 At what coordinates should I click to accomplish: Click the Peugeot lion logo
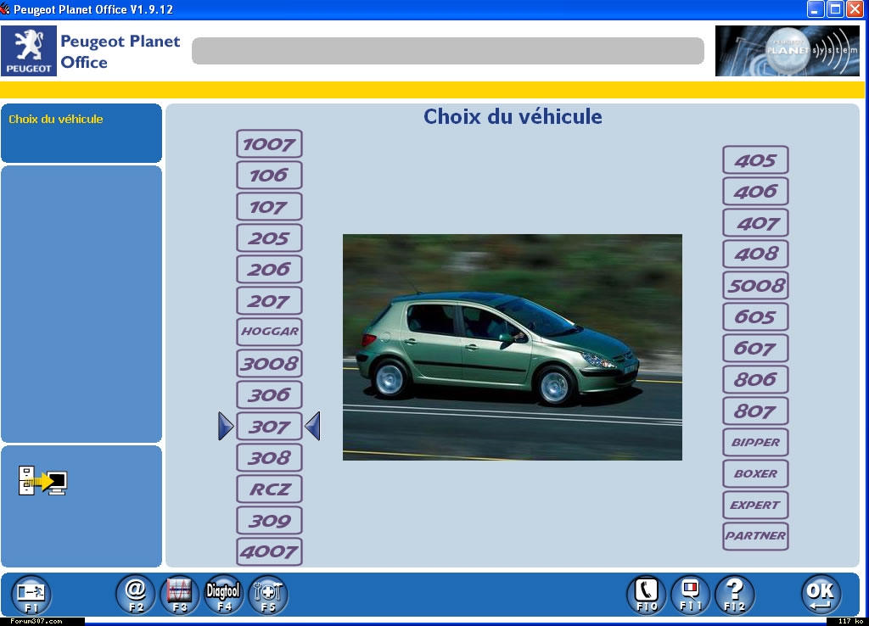pyautogui.click(x=28, y=50)
